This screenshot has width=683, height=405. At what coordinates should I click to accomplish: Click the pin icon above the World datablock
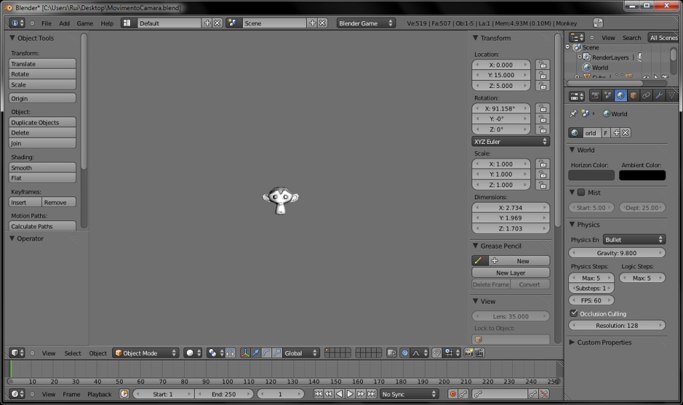[572, 113]
